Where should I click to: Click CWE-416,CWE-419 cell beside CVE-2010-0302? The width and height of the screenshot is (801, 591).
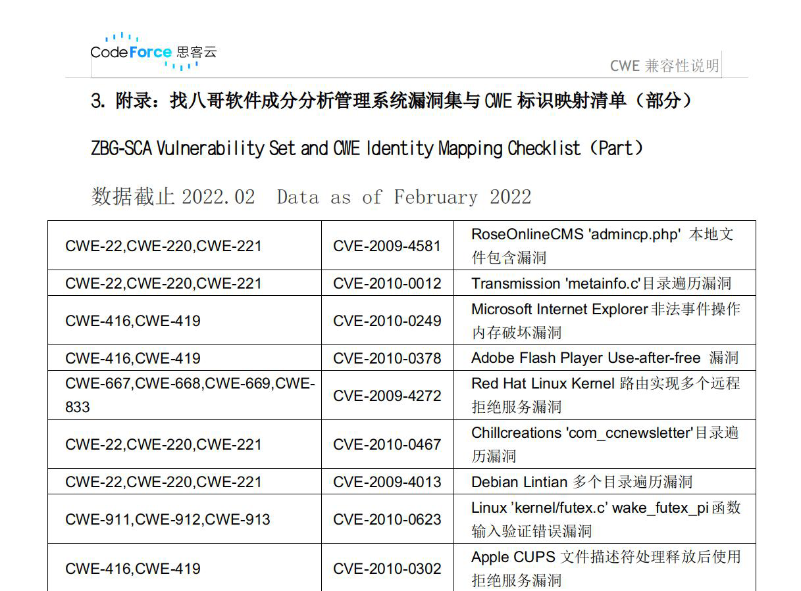click(184, 568)
